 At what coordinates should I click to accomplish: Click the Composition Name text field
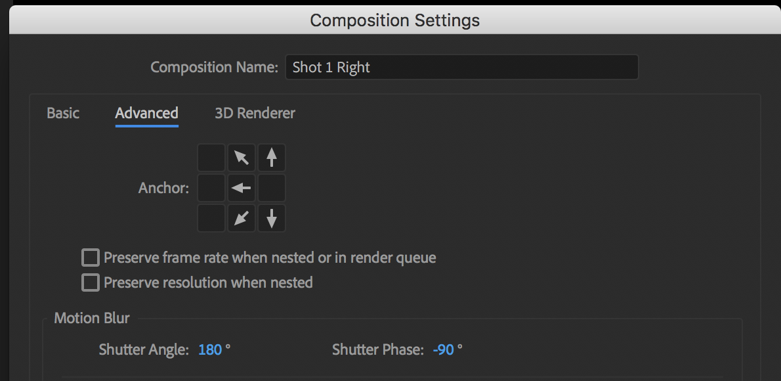[x=461, y=67]
